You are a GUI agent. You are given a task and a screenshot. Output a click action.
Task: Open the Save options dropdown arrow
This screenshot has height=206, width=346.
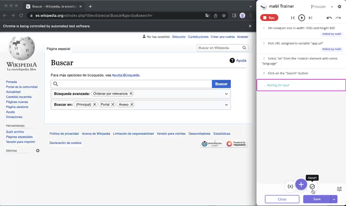pos(334,199)
